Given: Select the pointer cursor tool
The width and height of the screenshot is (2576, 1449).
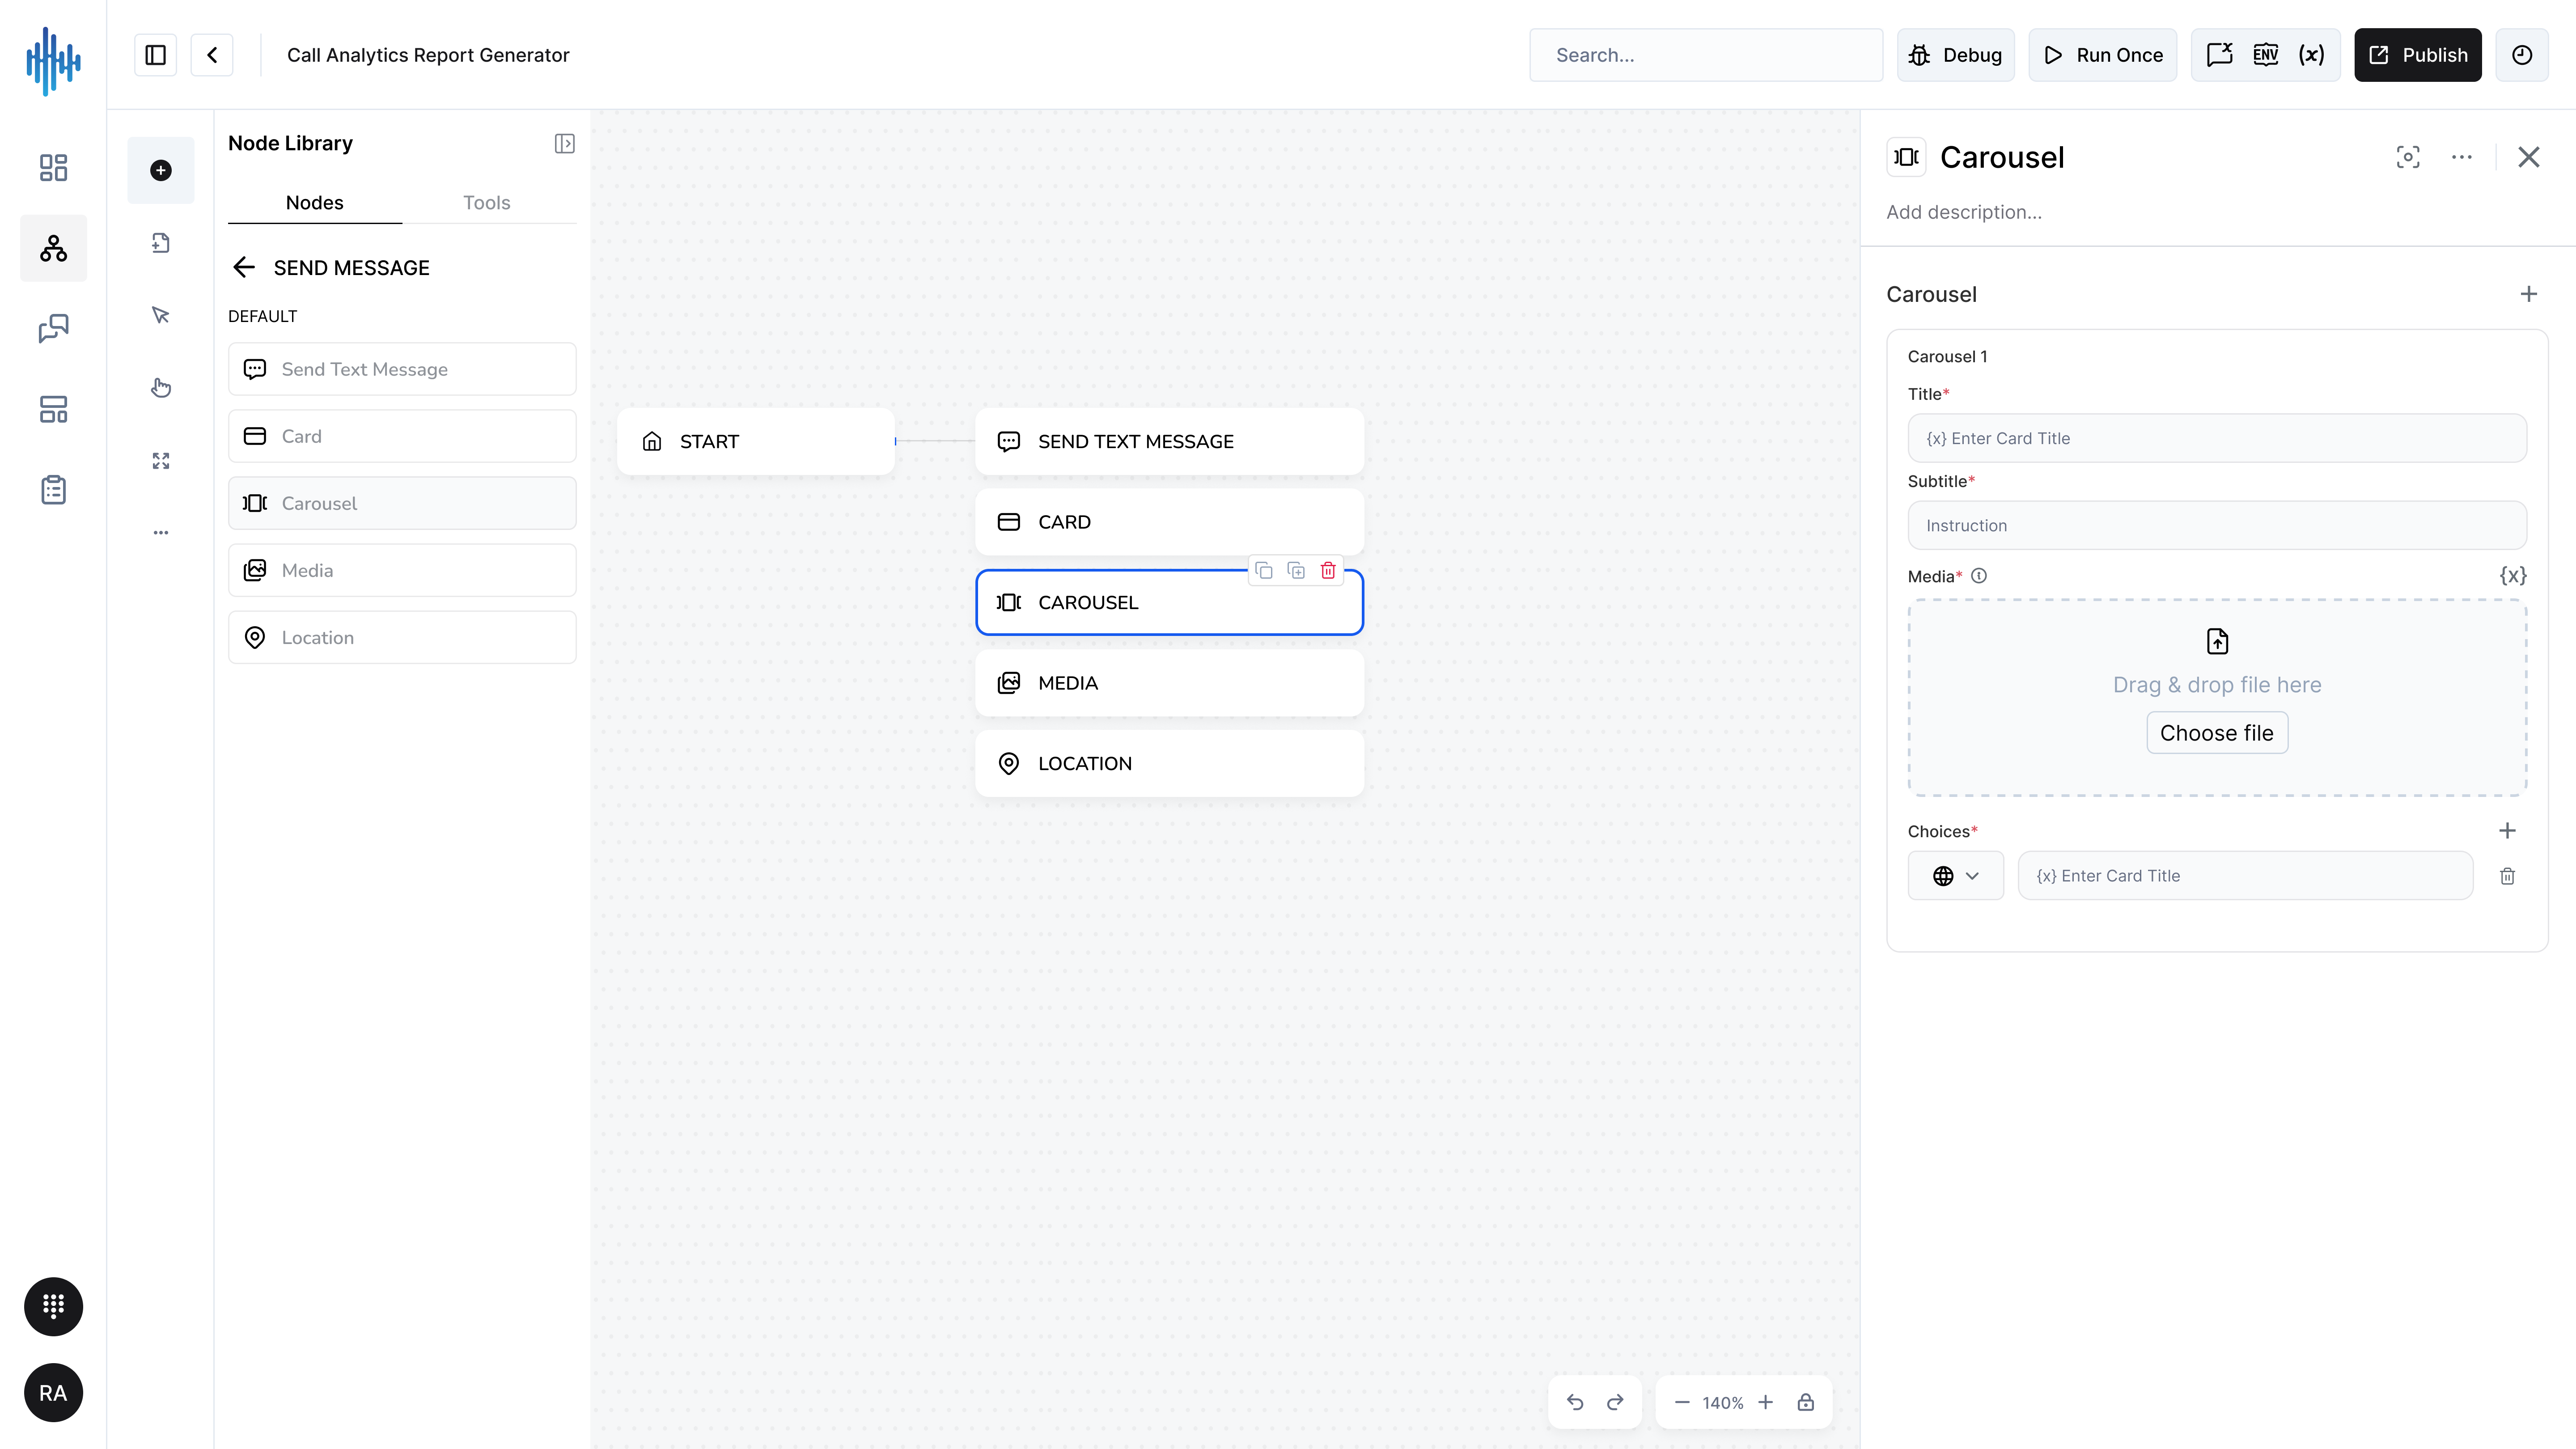Looking at the screenshot, I should pyautogui.click(x=161, y=315).
